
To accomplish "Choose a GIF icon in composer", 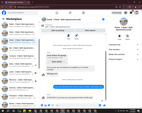I will pos(53,105).
